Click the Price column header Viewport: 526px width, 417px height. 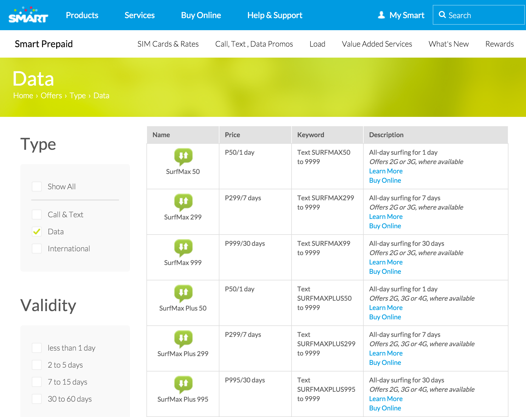[x=255, y=135]
